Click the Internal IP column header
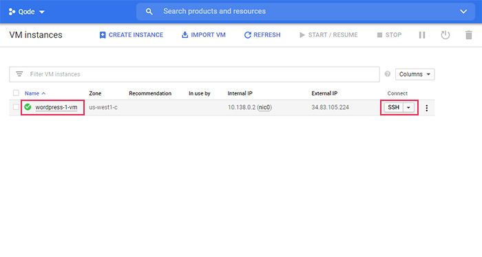This screenshot has width=482, height=257. coord(240,93)
